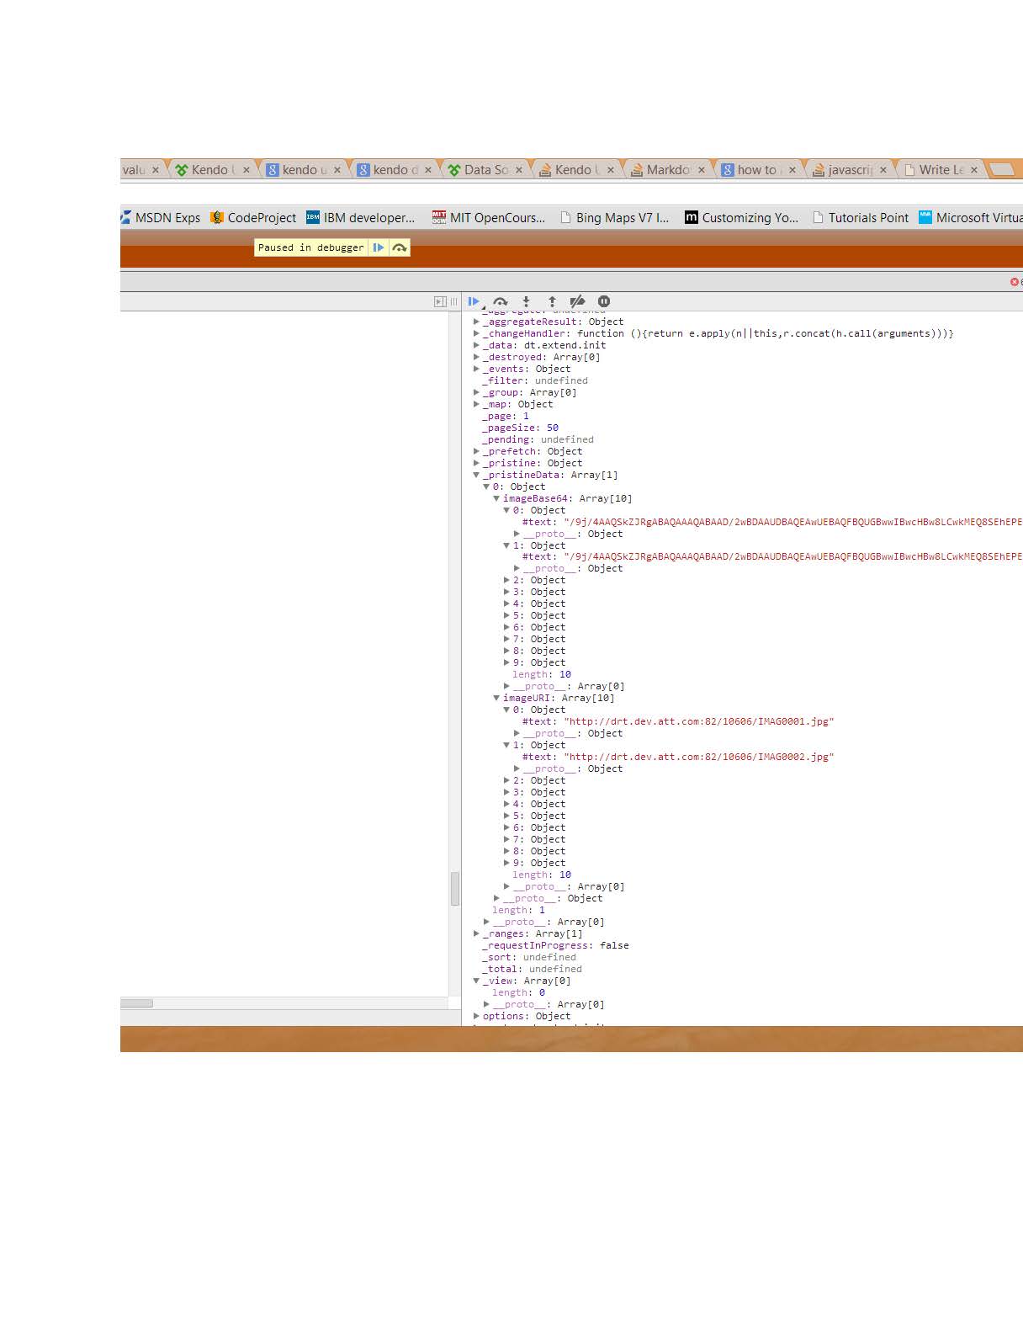Switch to the javascript browser tab
This screenshot has width=1023, height=1324.
pos(849,169)
